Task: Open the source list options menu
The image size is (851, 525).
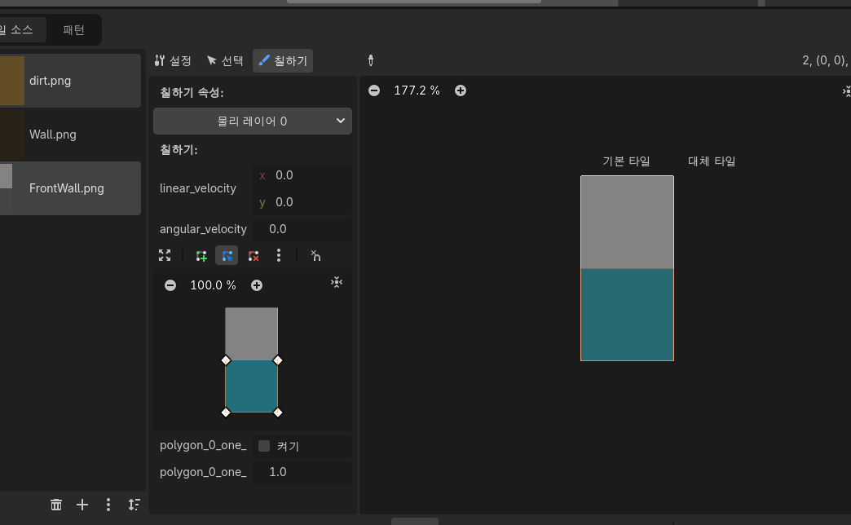Action: pos(108,505)
